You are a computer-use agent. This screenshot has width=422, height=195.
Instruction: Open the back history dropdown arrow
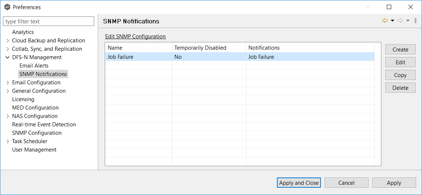[392, 21]
